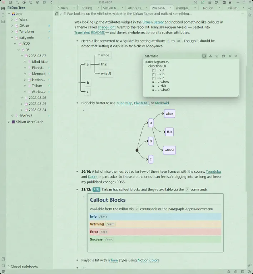Viewport: 253px width, 274px height.
Task: Select the Mind Map document in tree
Action: tap(40, 62)
